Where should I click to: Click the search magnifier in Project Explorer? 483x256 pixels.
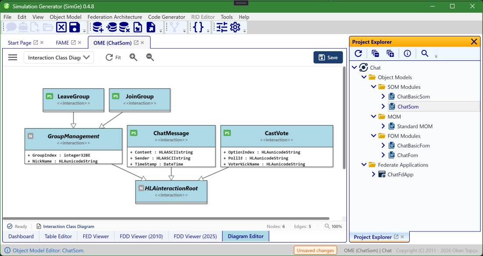coord(425,53)
